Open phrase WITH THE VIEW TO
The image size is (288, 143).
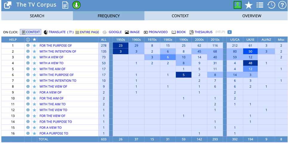coord(53,110)
